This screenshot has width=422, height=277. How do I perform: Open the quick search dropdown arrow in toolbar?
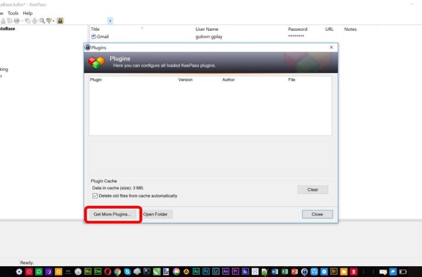point(110,21)
